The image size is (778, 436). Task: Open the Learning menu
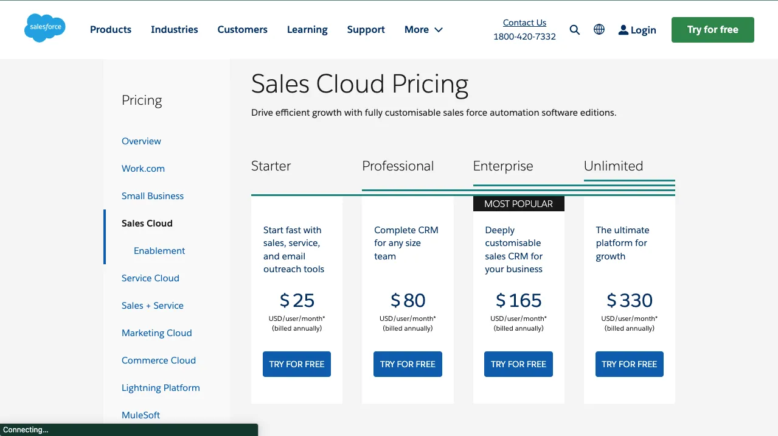tap(307, 29)
